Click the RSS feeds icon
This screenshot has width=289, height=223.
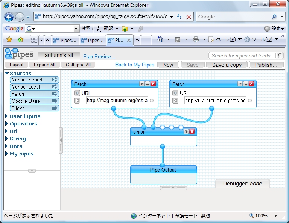178,39
